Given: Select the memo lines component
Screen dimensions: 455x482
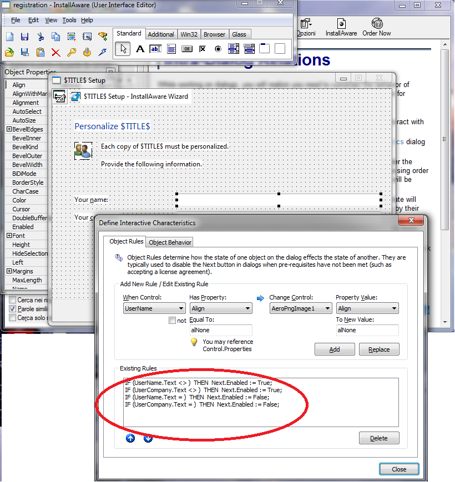Looking at the screenshot, I should pos(171,49).
